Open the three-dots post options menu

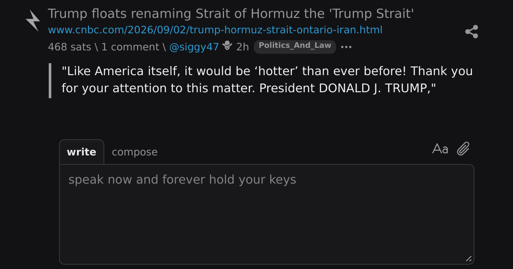click(x=346, y=47)
